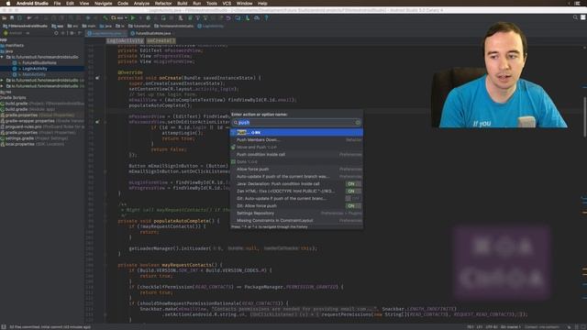The image size is (587, 330).
Task: Select settings.gradle in project tree
Action: [x=19, y=138]
